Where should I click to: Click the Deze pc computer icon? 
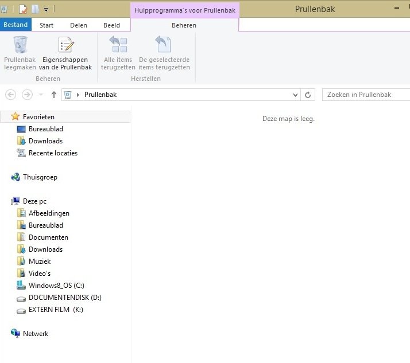tap(16, 201)
